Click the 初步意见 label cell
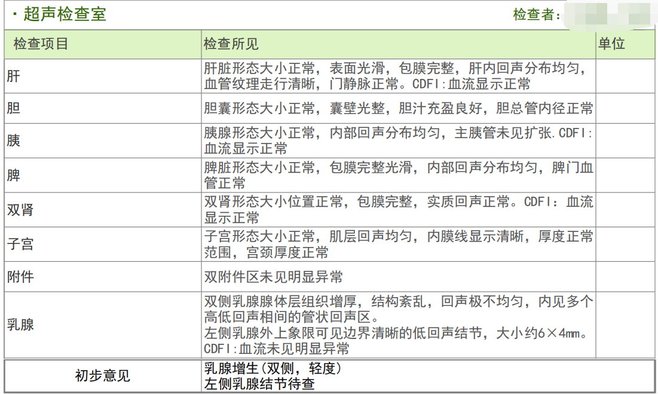Image resolution: width=658 pixels, height=394 pixels. [x=102, y=375]
